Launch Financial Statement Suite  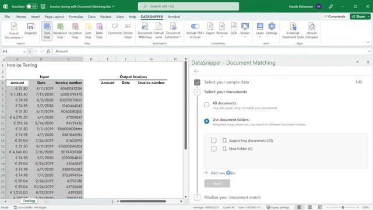point(293,31)
